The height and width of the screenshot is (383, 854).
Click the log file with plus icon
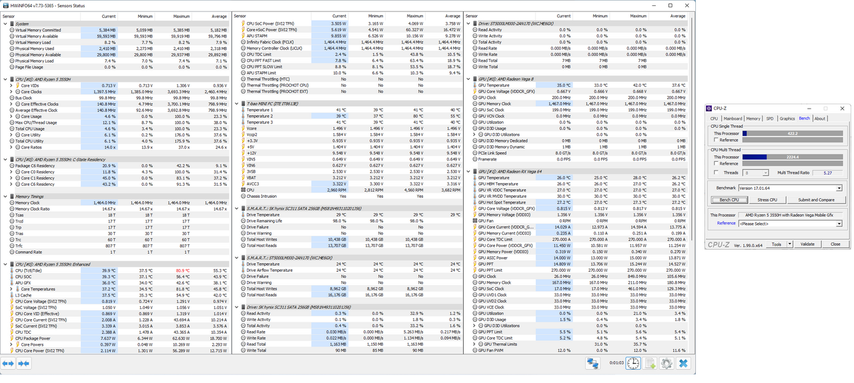pos(650,363)
